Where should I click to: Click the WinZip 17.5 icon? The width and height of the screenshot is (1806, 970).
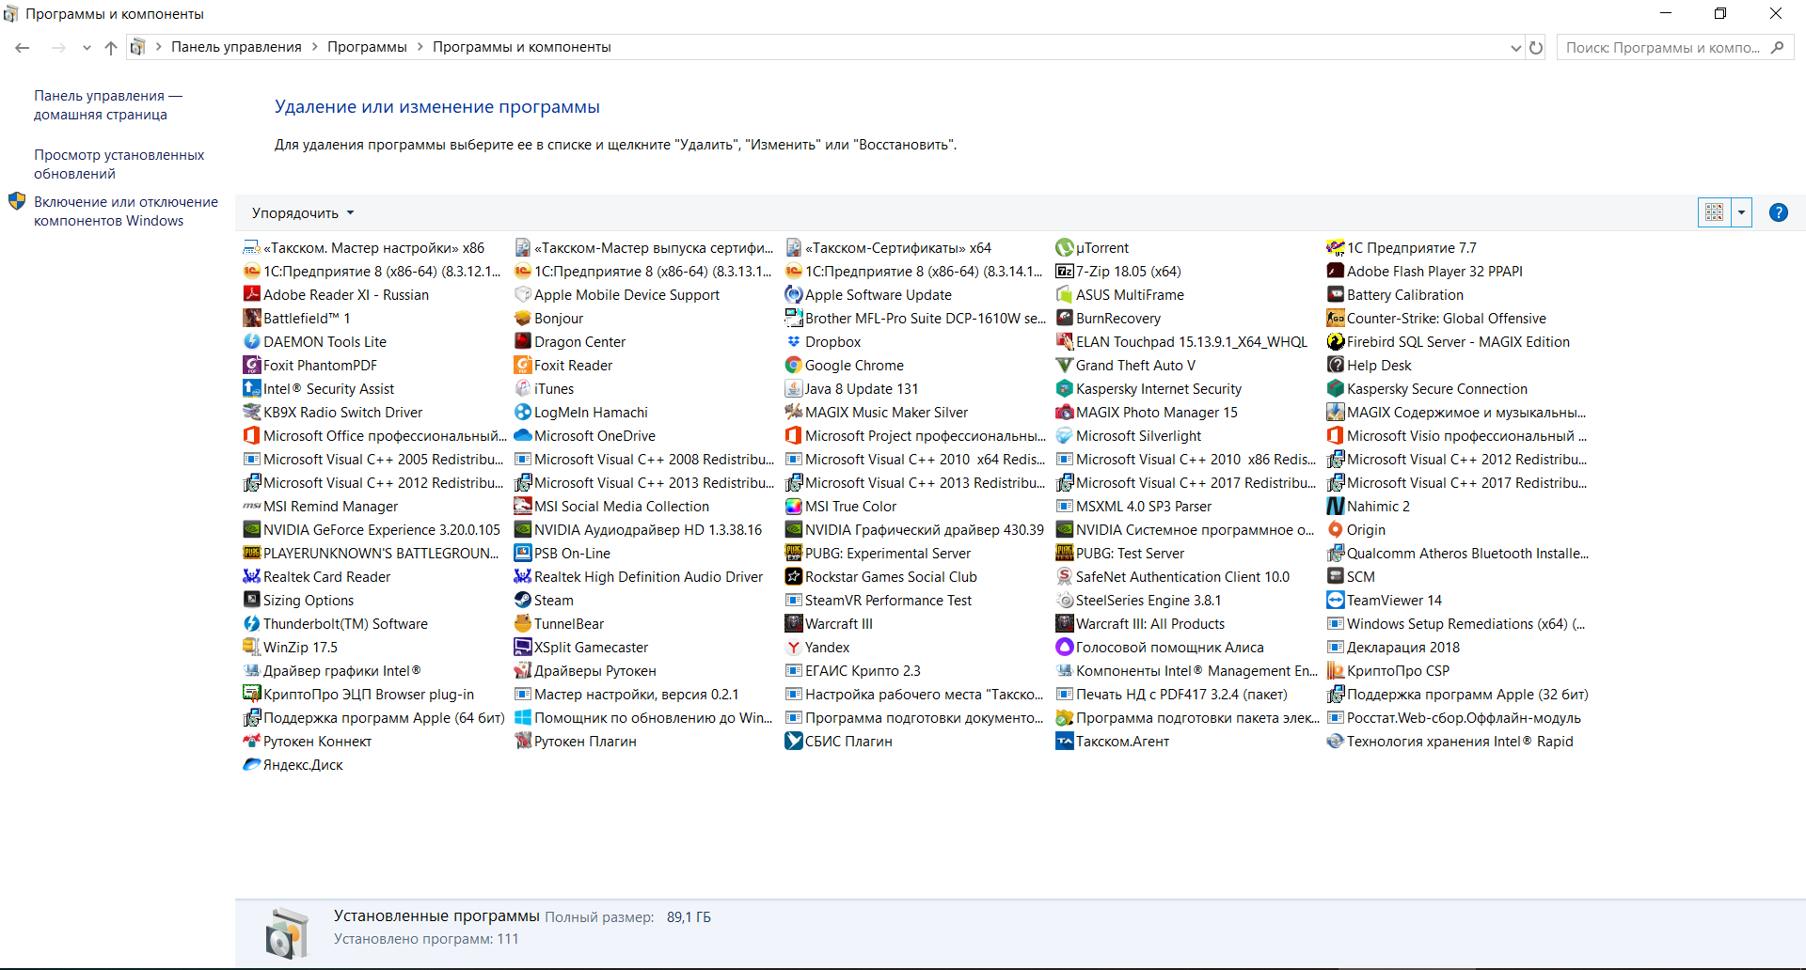[x=252, y=648]
